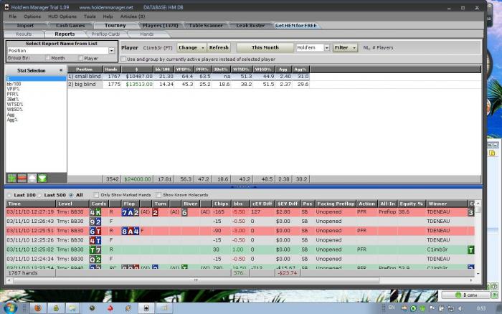Click the 7A2 flop cards icon

131,212
